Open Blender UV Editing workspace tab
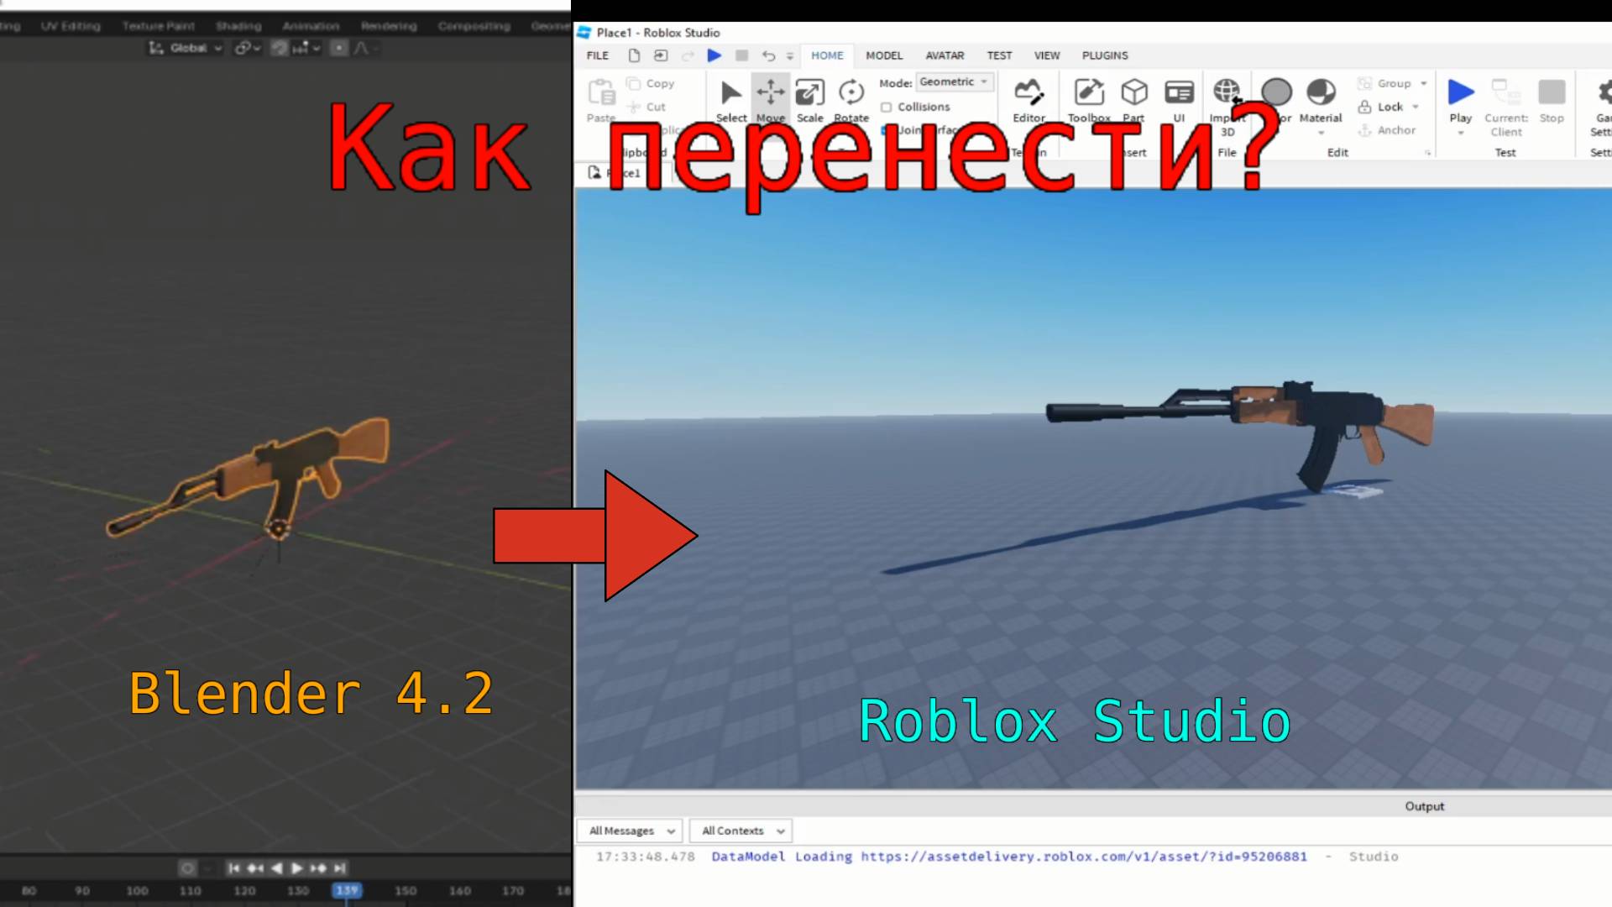 click(71, 26)
